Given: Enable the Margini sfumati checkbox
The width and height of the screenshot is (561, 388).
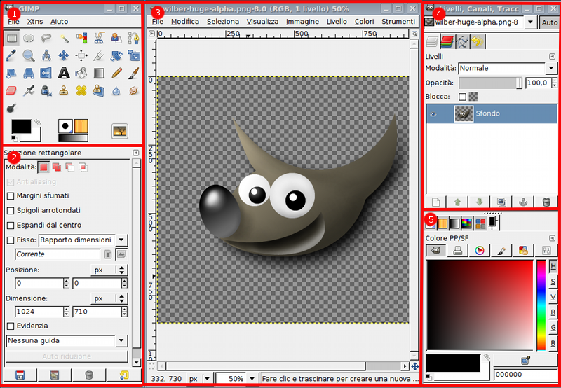Looking at the screenshot, I should (11, 195).
